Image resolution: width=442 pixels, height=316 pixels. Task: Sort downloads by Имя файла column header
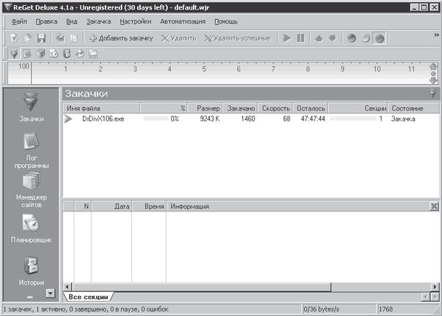pos(99,108)
